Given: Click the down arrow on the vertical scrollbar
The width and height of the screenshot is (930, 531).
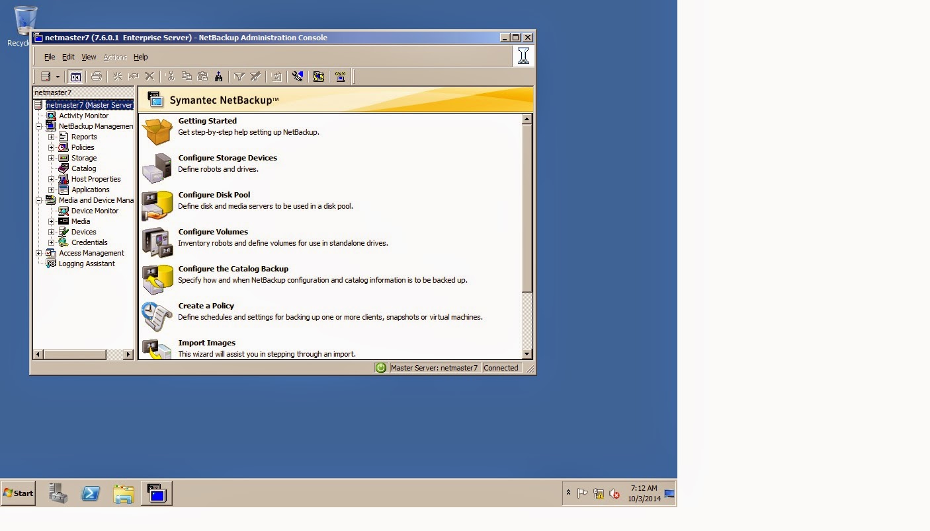Looking at the screenshot, I should (x=527, y=354).
